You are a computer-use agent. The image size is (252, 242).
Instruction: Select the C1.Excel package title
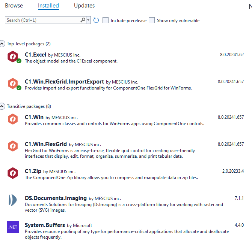pyautogui.click(x=35, y=55)
